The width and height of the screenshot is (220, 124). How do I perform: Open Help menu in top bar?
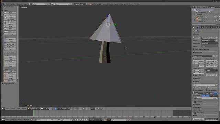point(25,4)
